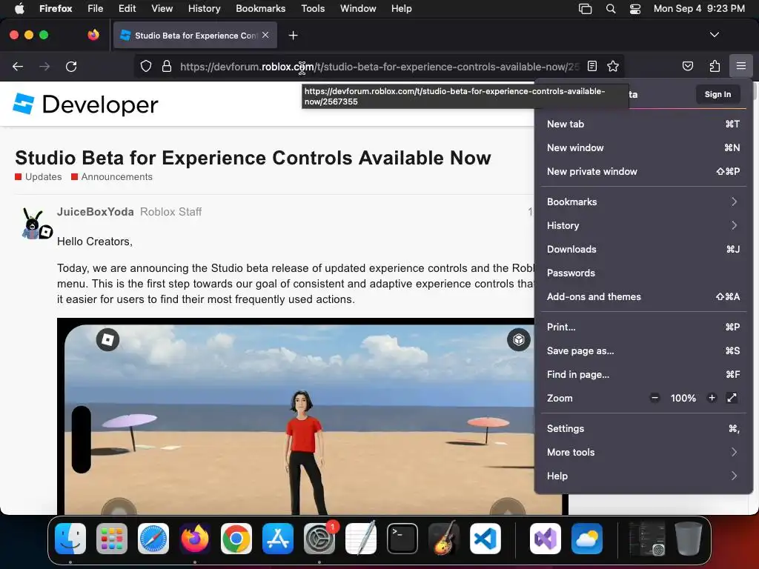Open GarageBand from the Dock
759x569 pixels.
pyautogui.click(x=444, y=538)
